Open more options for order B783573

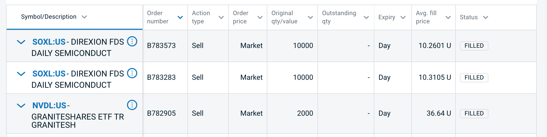click(x=132, y=41)
